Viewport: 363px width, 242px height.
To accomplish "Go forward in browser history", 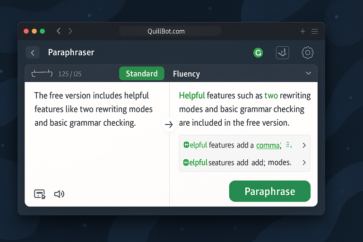I will tap(70, 31).
